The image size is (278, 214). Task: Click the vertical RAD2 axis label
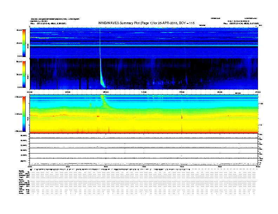(28, 46)
